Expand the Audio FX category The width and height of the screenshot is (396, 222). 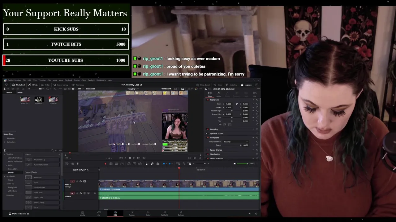[x=5, y=184]
